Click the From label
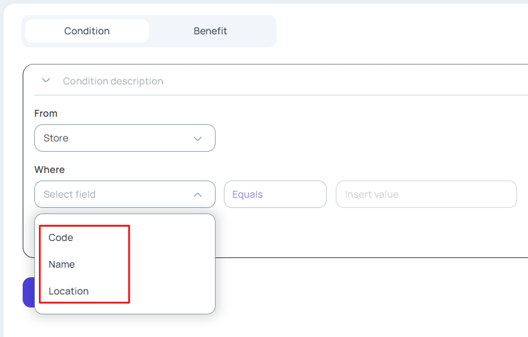The width and height of the screenshot is (528, 337). pyautogui.click(x=46, y=113)
